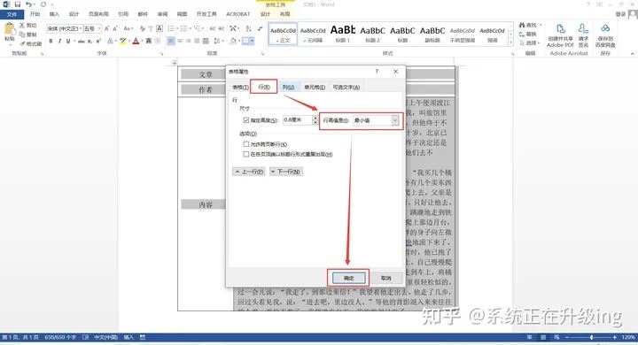The image size is (638, 345).
Task: Expand the styles gallery more arrow
Action: click(511, 42)
